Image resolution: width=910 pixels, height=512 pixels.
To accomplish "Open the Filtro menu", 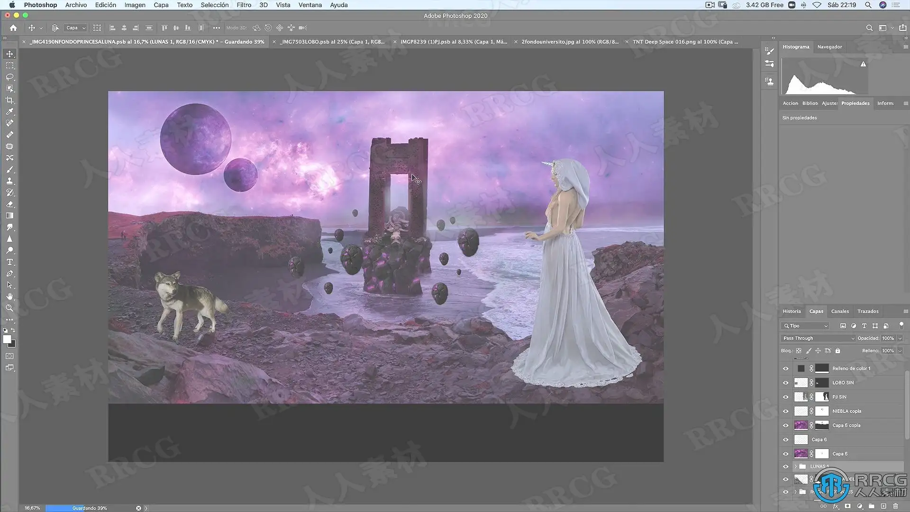I will (244, 5).
